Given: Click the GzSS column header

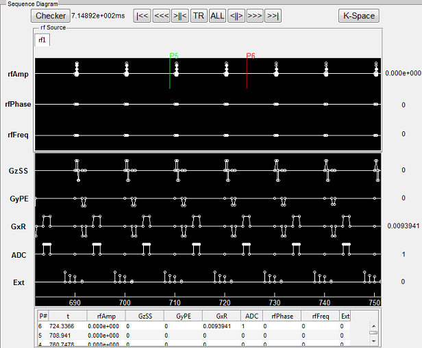Looking at the screenshot, I should [x=145, y=316].
